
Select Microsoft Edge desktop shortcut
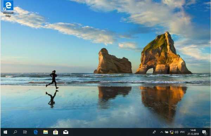[x=8, y=8]
